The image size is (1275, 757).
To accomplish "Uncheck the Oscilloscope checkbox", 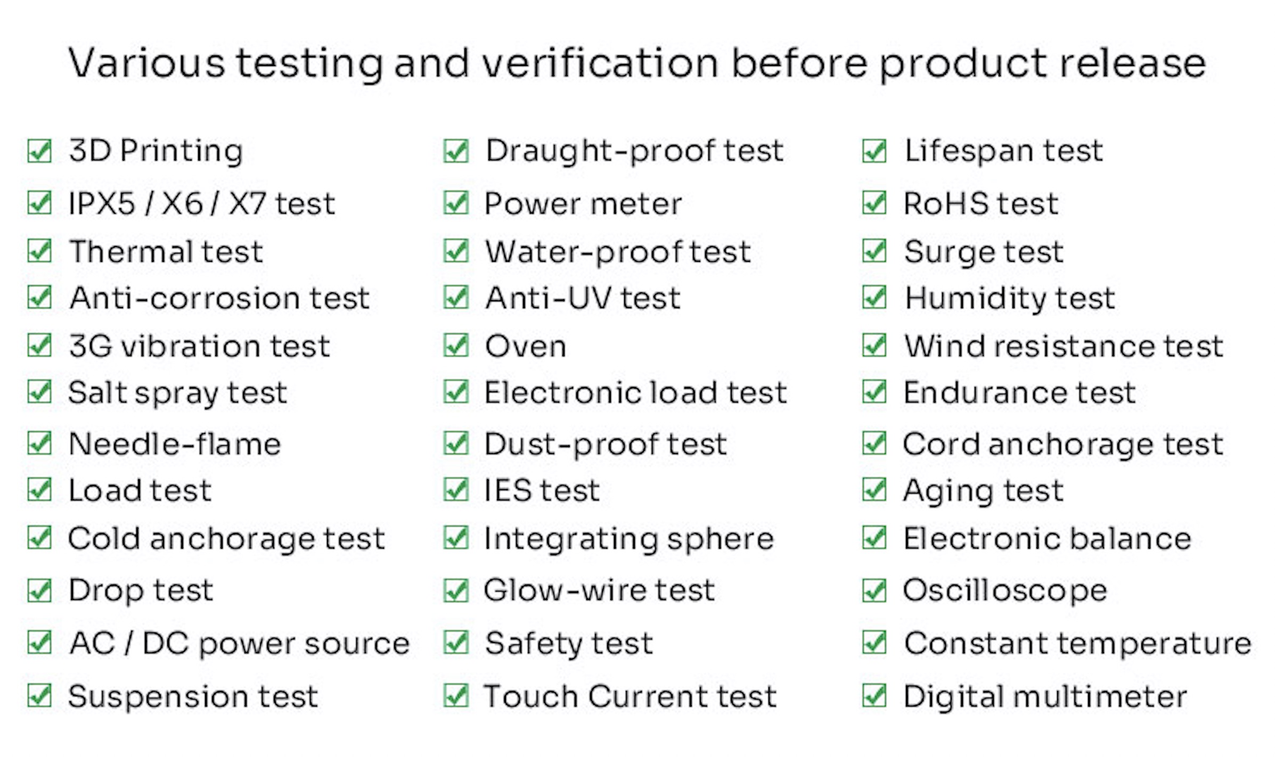I will [x=874, y=590].
